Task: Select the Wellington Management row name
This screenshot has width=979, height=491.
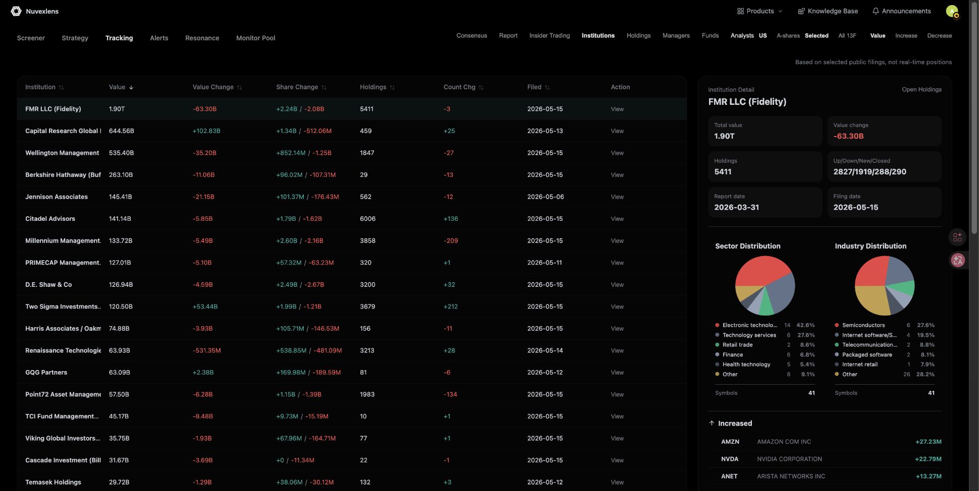Action: (x=62, y=153)
